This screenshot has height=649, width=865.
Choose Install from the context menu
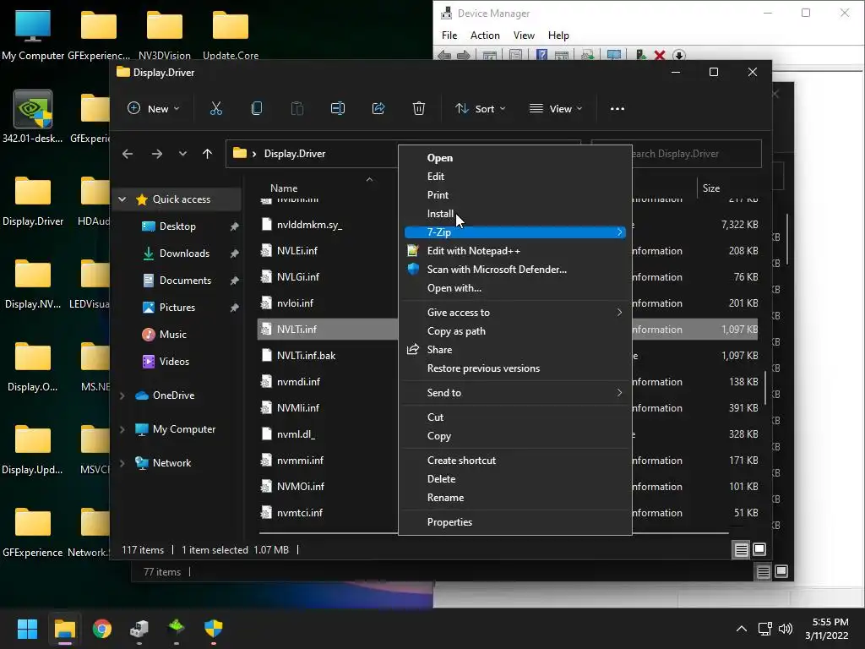click(x=515, y=214)
